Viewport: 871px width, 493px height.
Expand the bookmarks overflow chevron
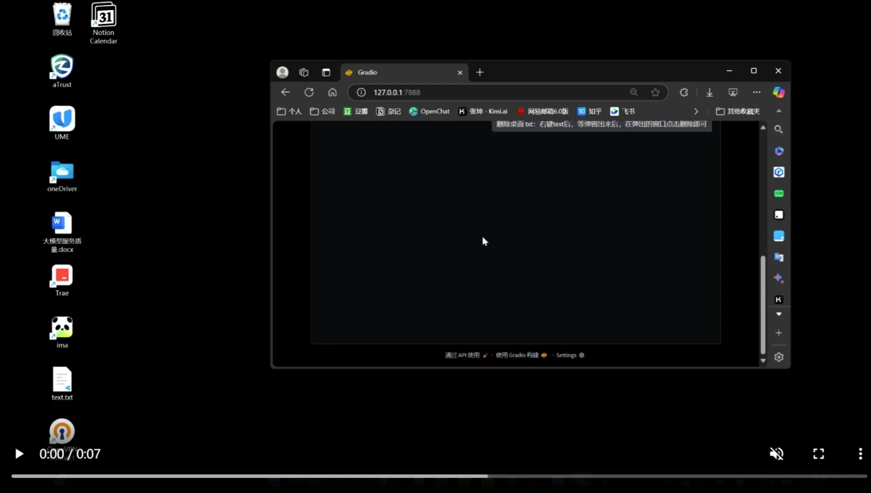696,111
